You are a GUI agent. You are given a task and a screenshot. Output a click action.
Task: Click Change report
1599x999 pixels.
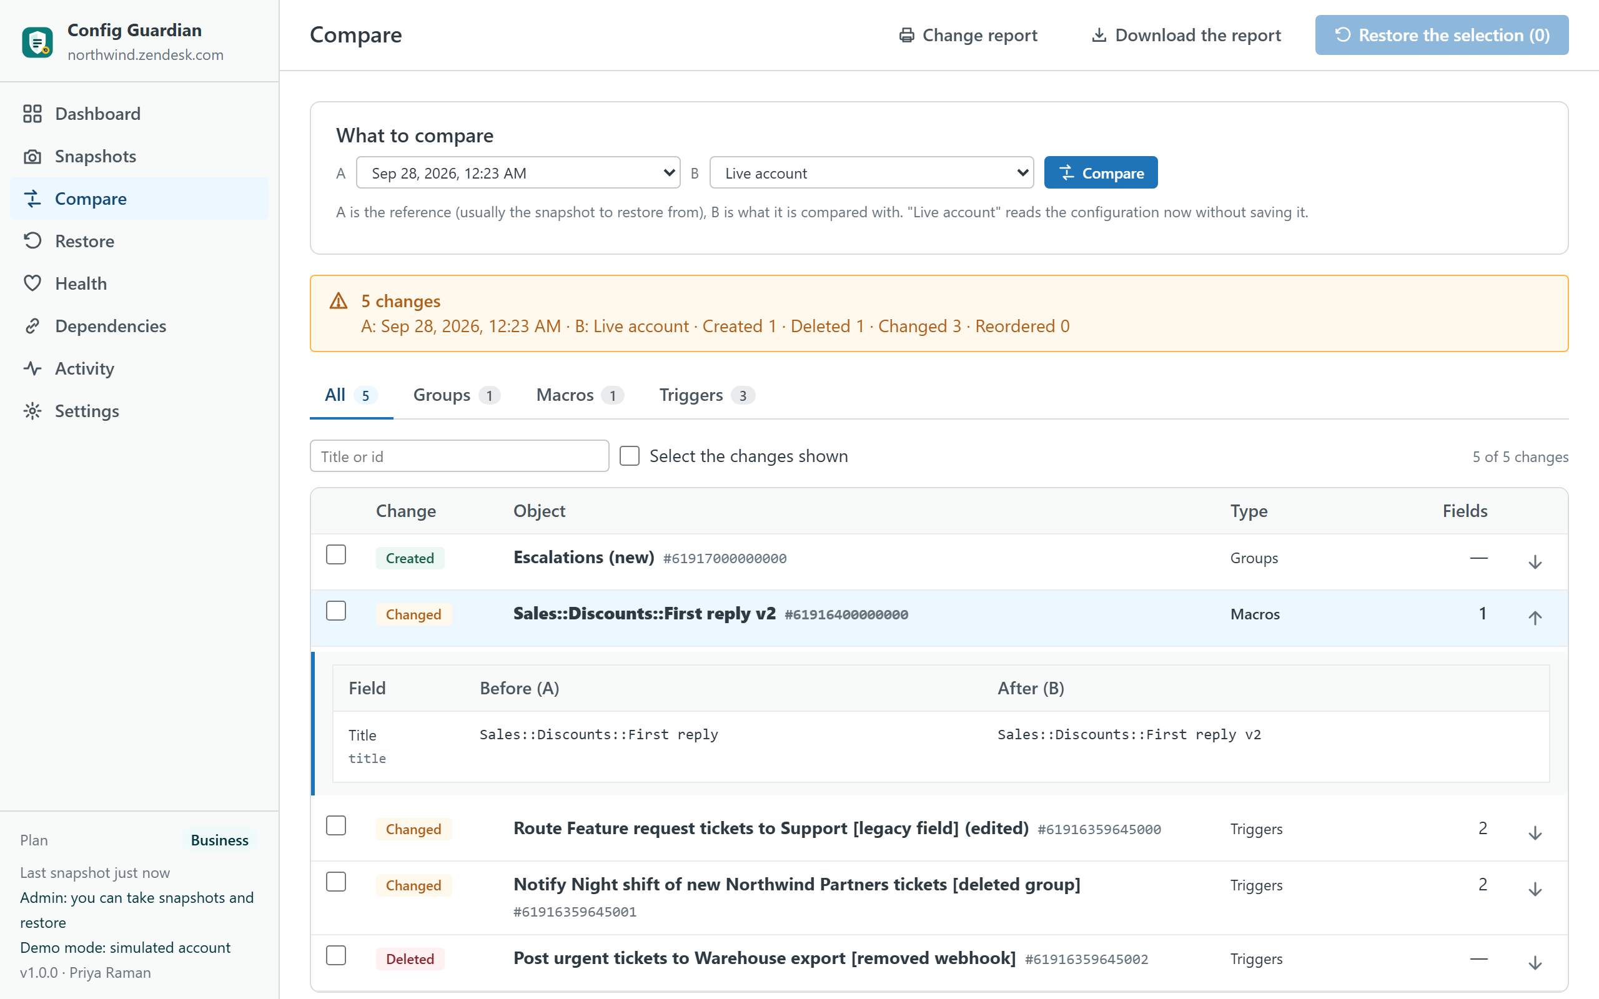pos(968,35)
